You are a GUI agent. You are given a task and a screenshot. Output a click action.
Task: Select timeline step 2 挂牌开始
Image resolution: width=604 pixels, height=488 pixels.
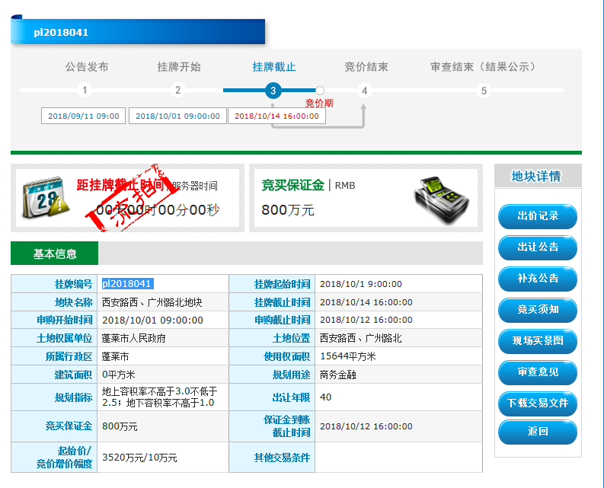[x=178, y=91]
